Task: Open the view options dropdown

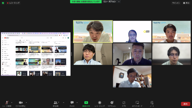Action: 111,1
